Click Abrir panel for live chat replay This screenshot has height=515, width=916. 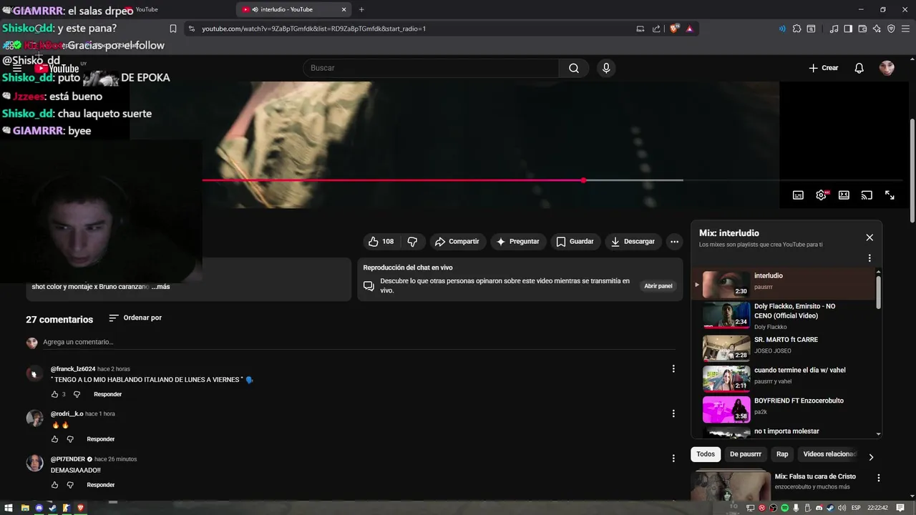[x=658, y=286]
